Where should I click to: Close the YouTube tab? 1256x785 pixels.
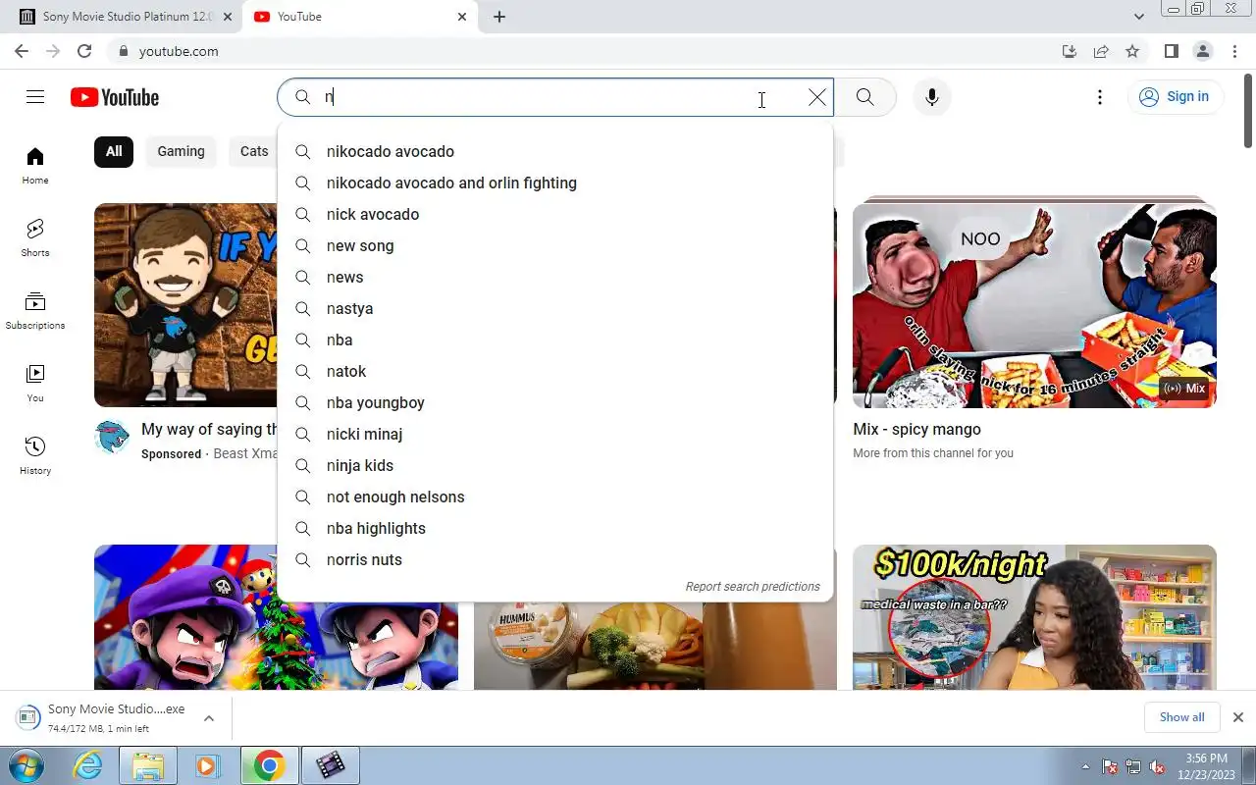(x=462, y=17)
